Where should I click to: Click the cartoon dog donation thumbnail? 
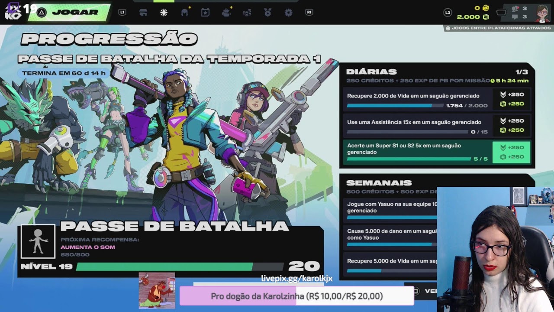click(x=157, y=291)
